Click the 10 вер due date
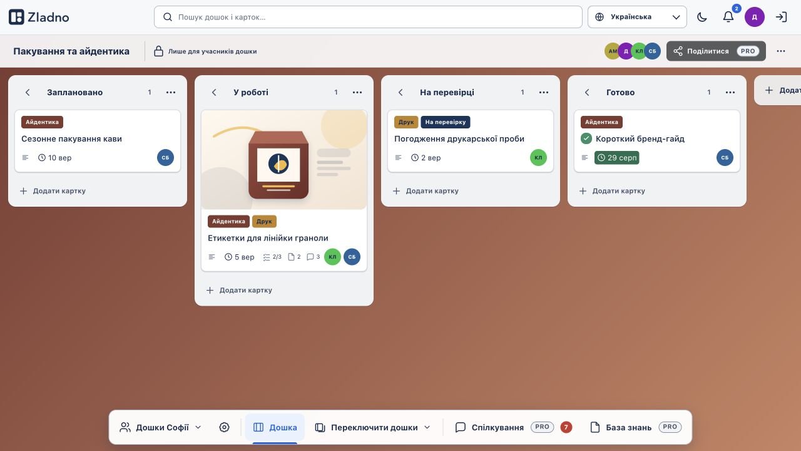 click(x=55, y=158)
